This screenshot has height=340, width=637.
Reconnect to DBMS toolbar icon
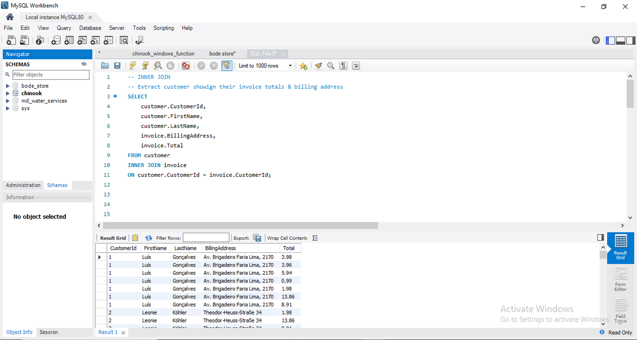pyautogui.click(x=140, y=40)
